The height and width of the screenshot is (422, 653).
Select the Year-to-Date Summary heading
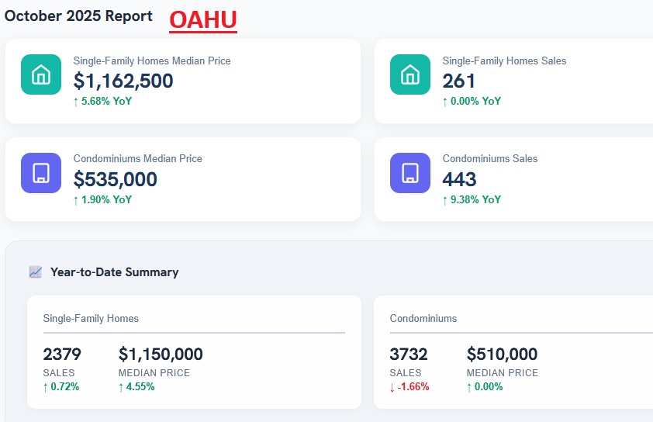coord(114,272)
